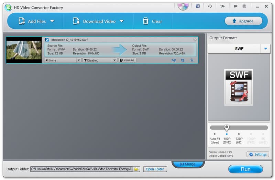The height and width of the screenshot is (180, 275).
Task: Select Auto Fit (User) resolution option
Action: click(215, 134)
